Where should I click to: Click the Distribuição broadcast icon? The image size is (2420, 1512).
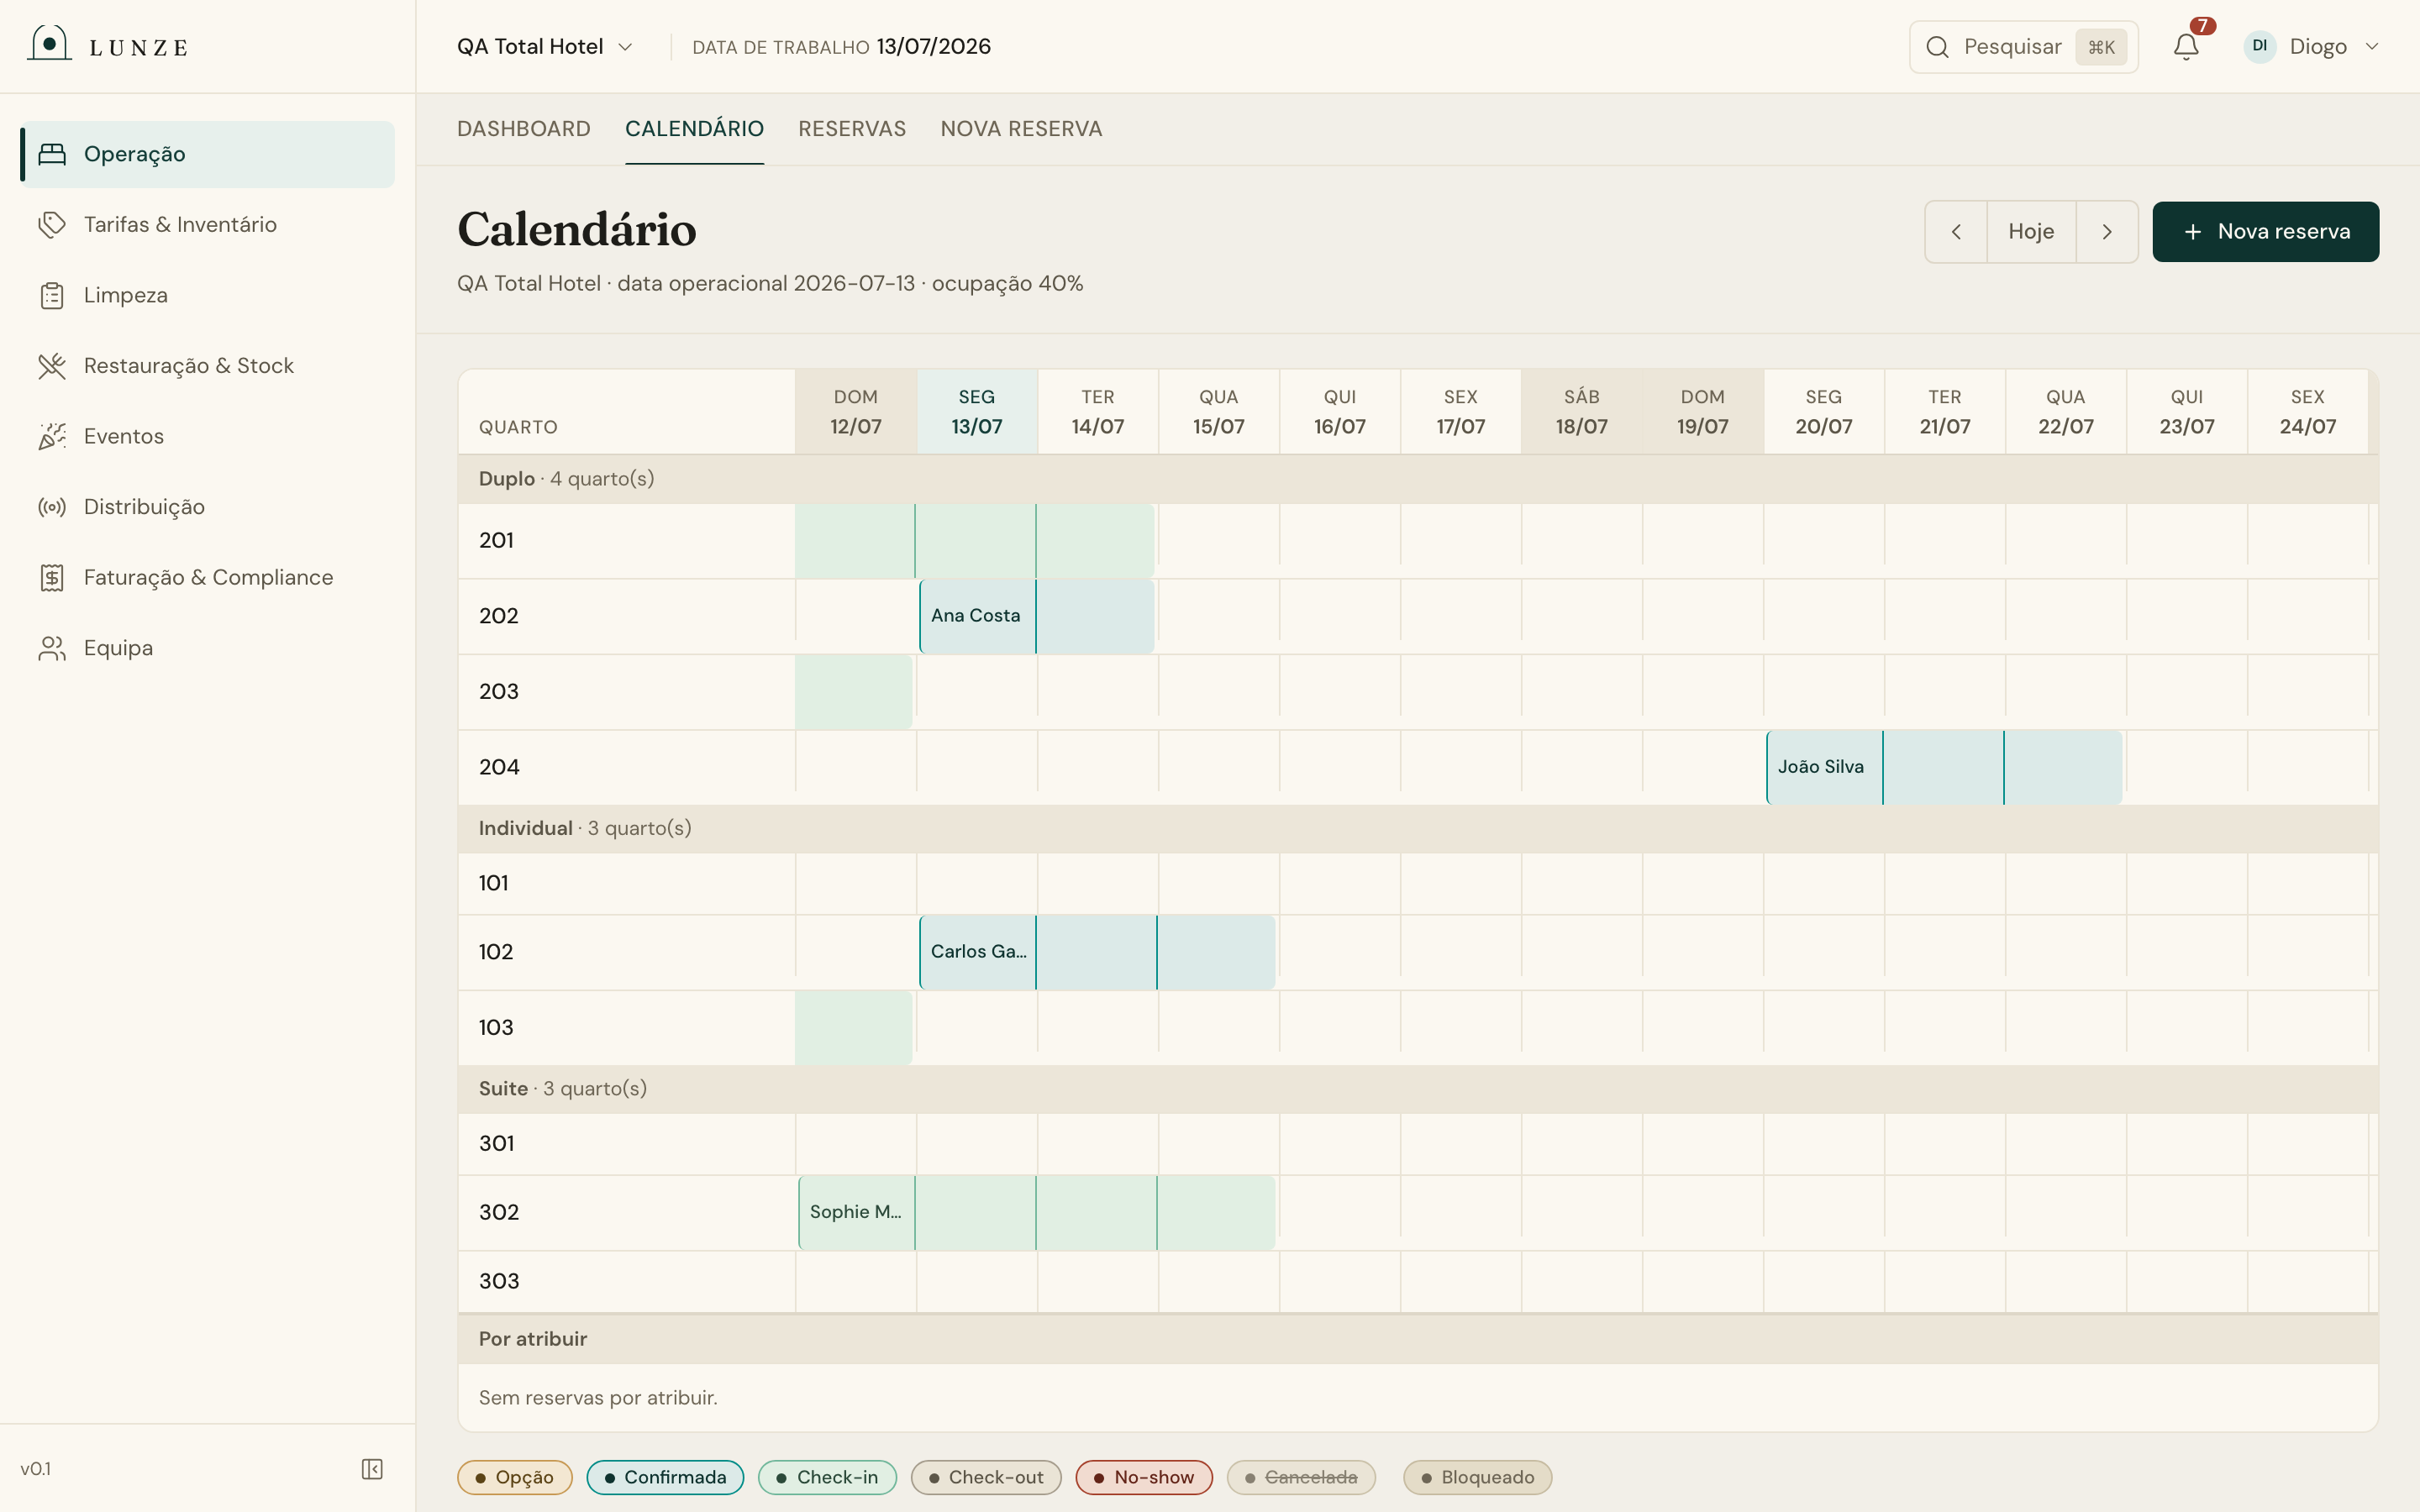tap(52, 507)
